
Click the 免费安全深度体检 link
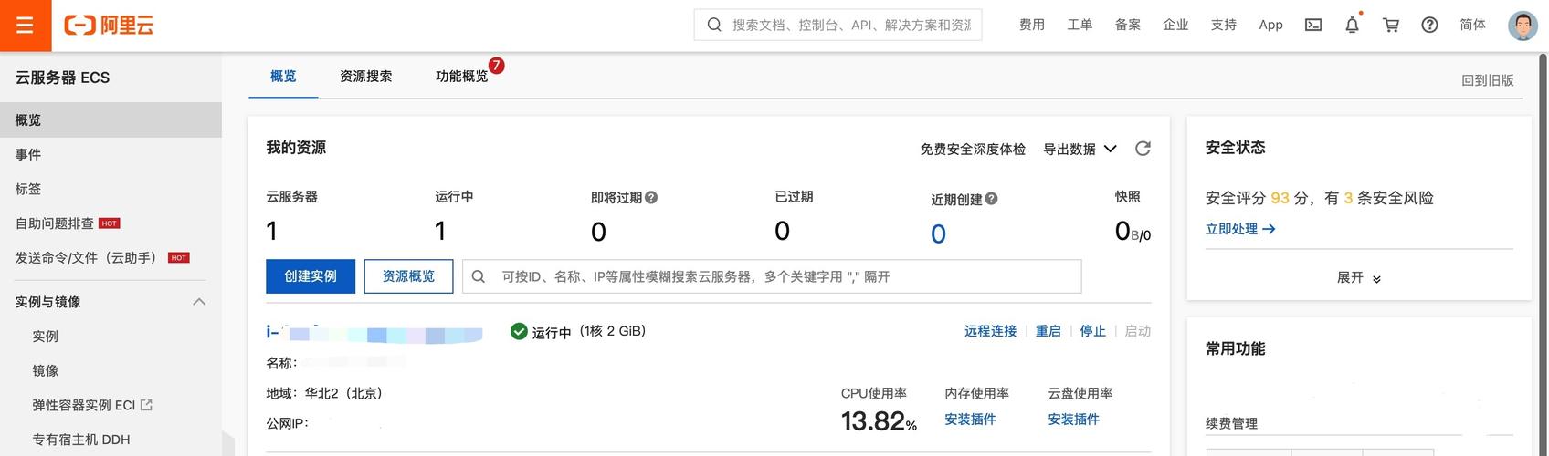[x=973, y=149]
